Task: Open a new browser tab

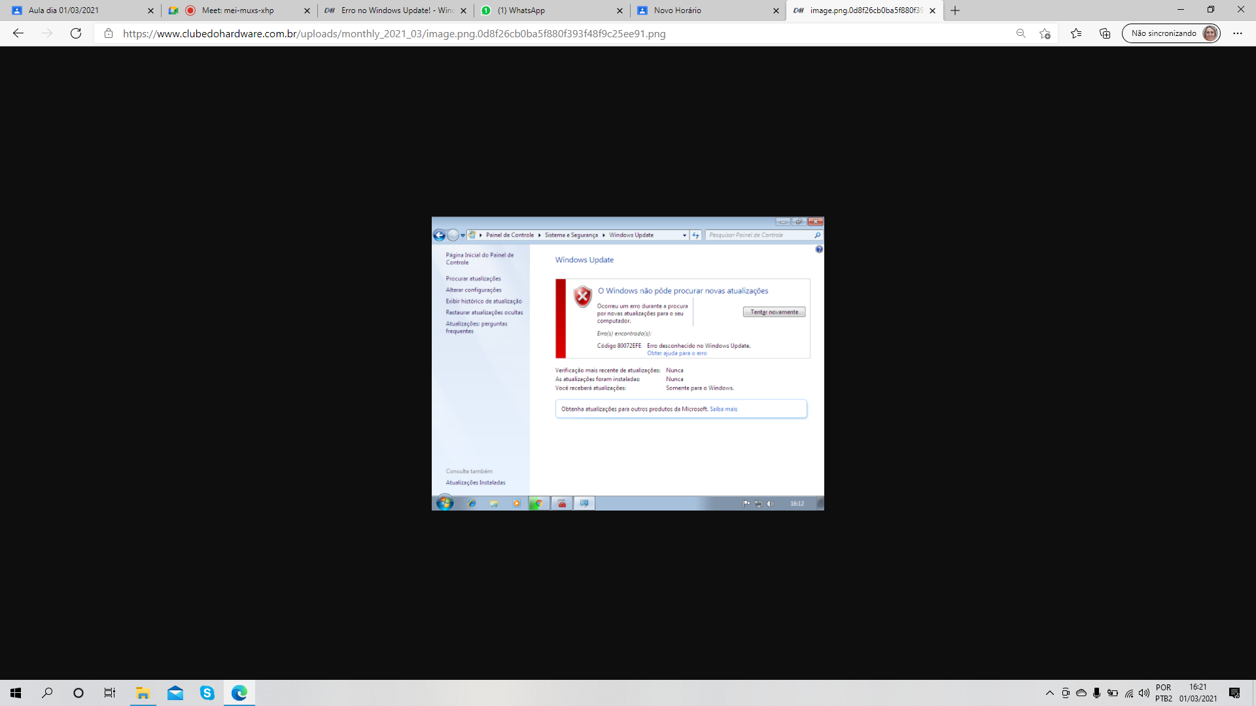Action: coord(955,10)
